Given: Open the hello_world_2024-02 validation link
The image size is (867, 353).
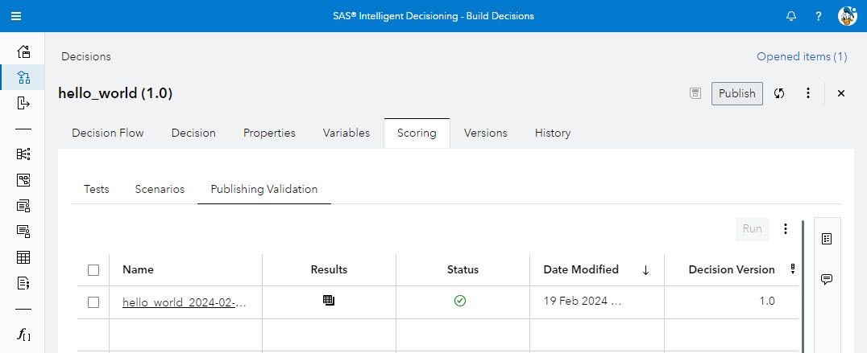Looking at the screenshot, I should 185,302.
